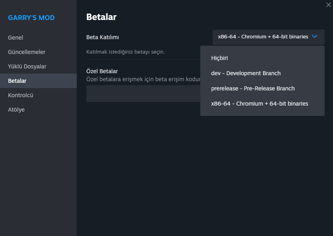Screen dimensions: 333x236
Task: Click the 'Özel betalara erişmek için' description text
Action: pyautogui.click(x=143, y=79)
